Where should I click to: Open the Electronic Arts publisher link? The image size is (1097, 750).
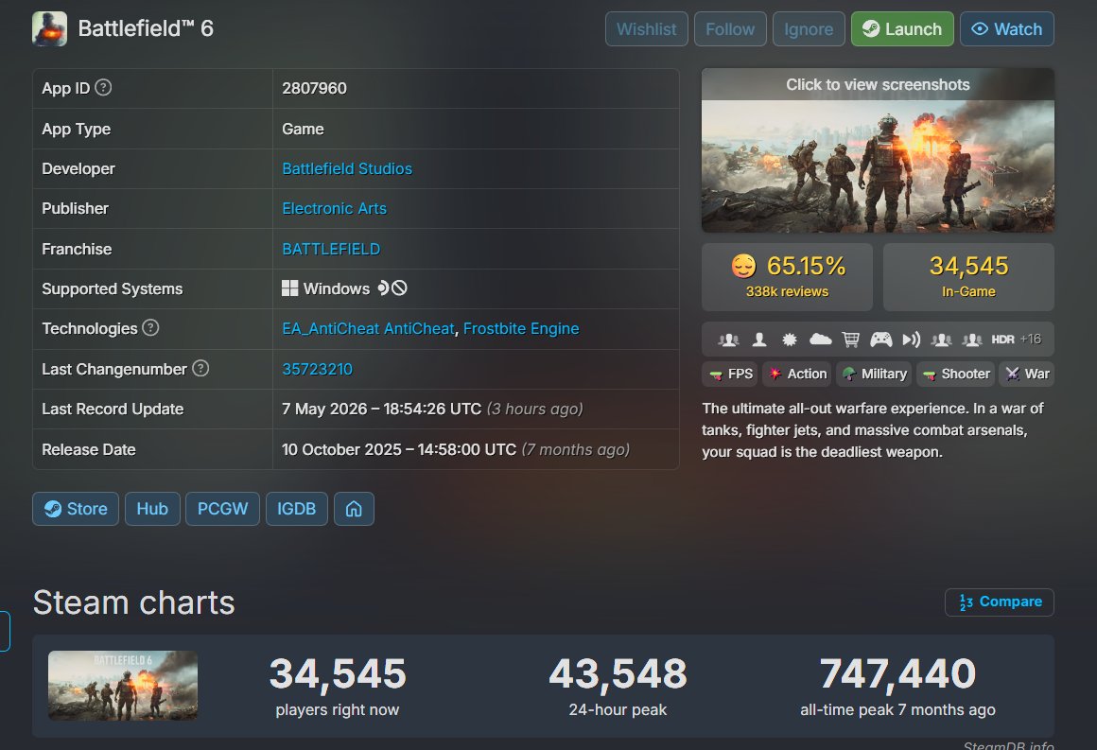(335, 208)
